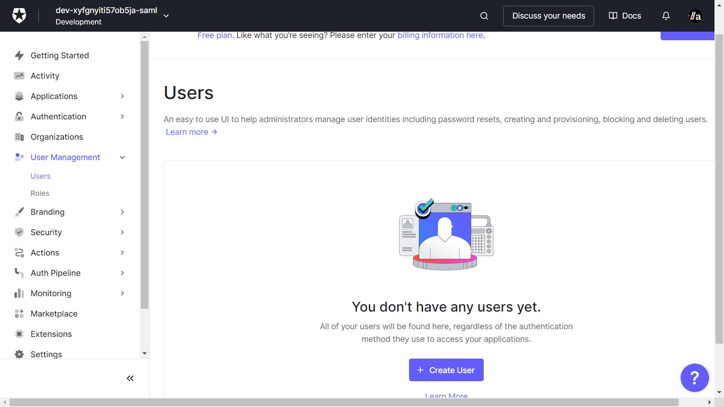Screen dimensions: 724x407
Task: Click the Getting Started lightning icon
Action: 19,56
